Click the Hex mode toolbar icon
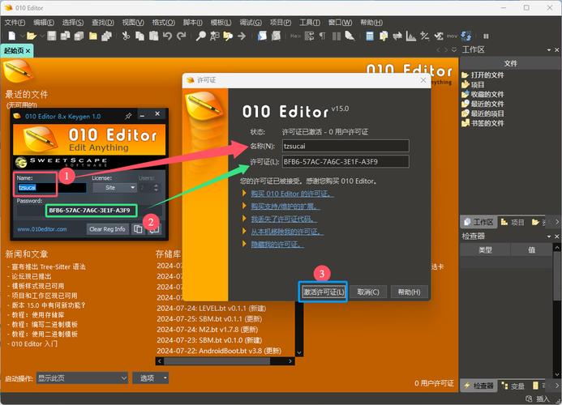This screenshot has width=562, height=405. point(295,36)
